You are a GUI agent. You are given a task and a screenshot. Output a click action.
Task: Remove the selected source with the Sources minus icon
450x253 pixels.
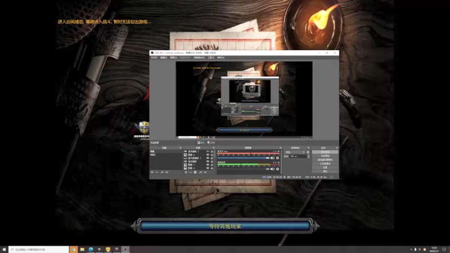coord(190,172)
